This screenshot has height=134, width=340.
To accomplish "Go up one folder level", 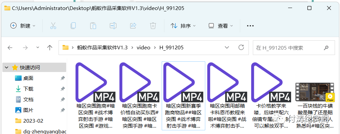I will (50, 48).
